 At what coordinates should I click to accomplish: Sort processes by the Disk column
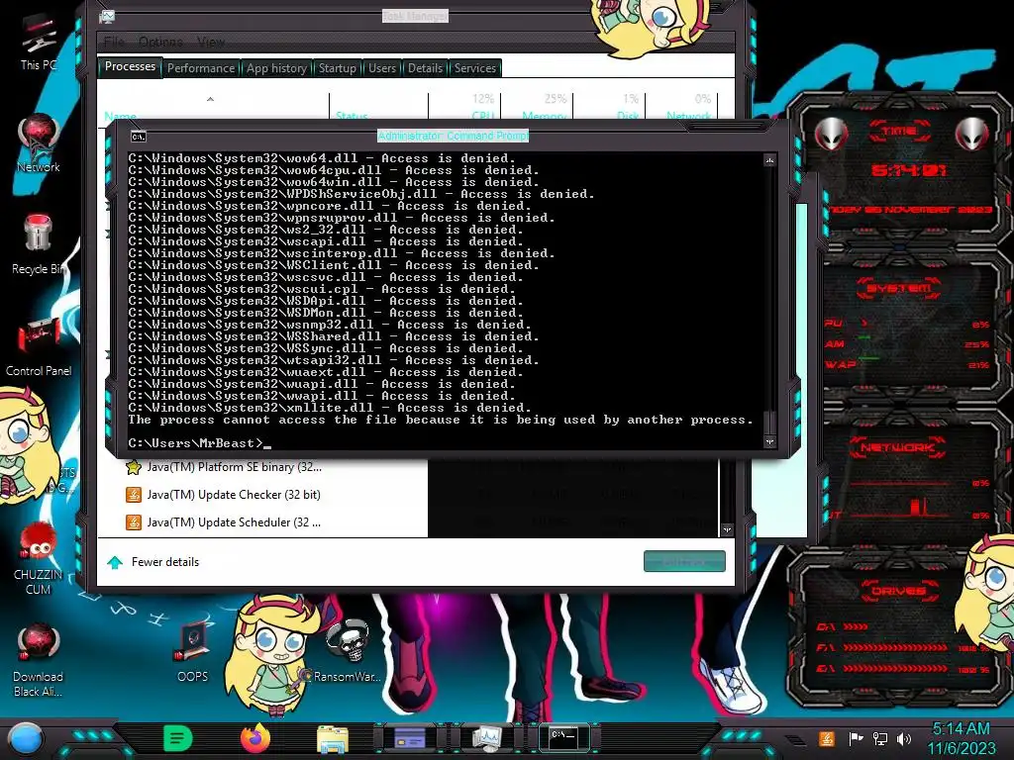click(609, 107)
